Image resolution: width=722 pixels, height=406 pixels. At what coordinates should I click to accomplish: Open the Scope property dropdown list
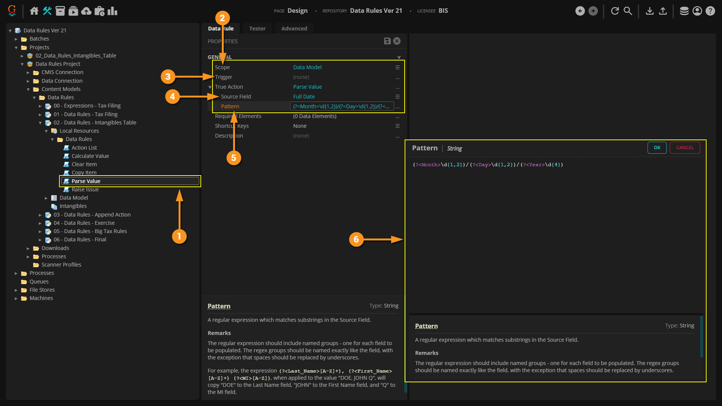click(x=397, y=67)
